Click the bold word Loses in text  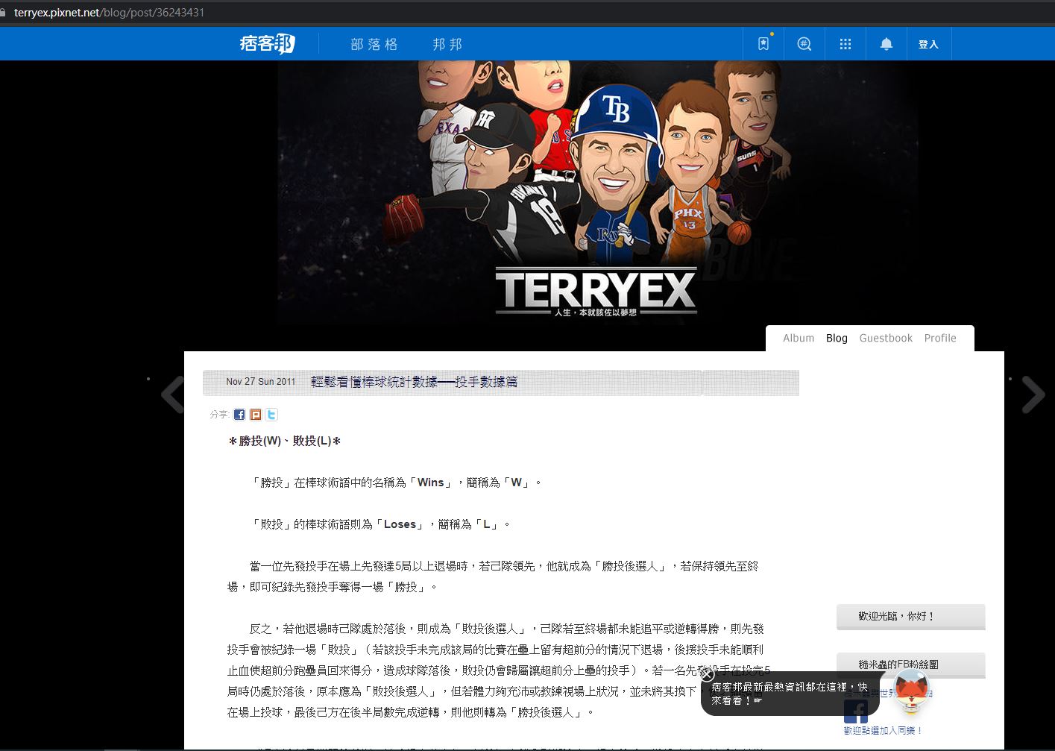(400, 524)
